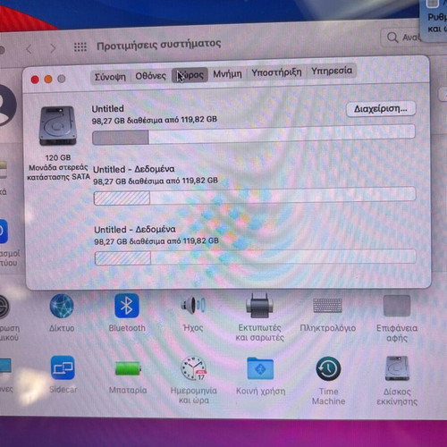Switch to the Οθόνες tab
447x447 pixels.
point(150,76)
